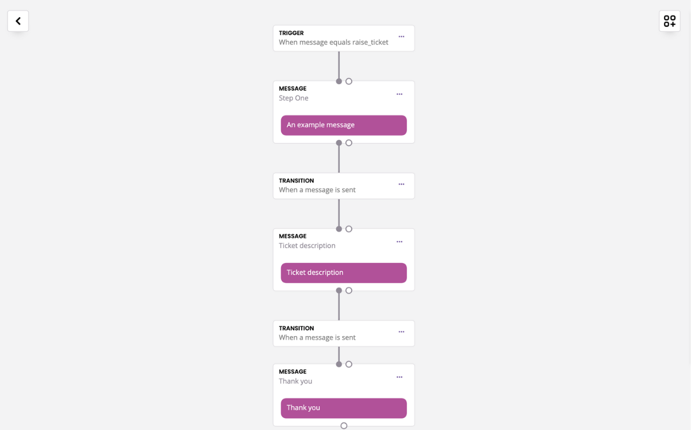This screenshot has height=430, width=691.
Task: Select the first When a message is sent transition
Action: point(344,186)
